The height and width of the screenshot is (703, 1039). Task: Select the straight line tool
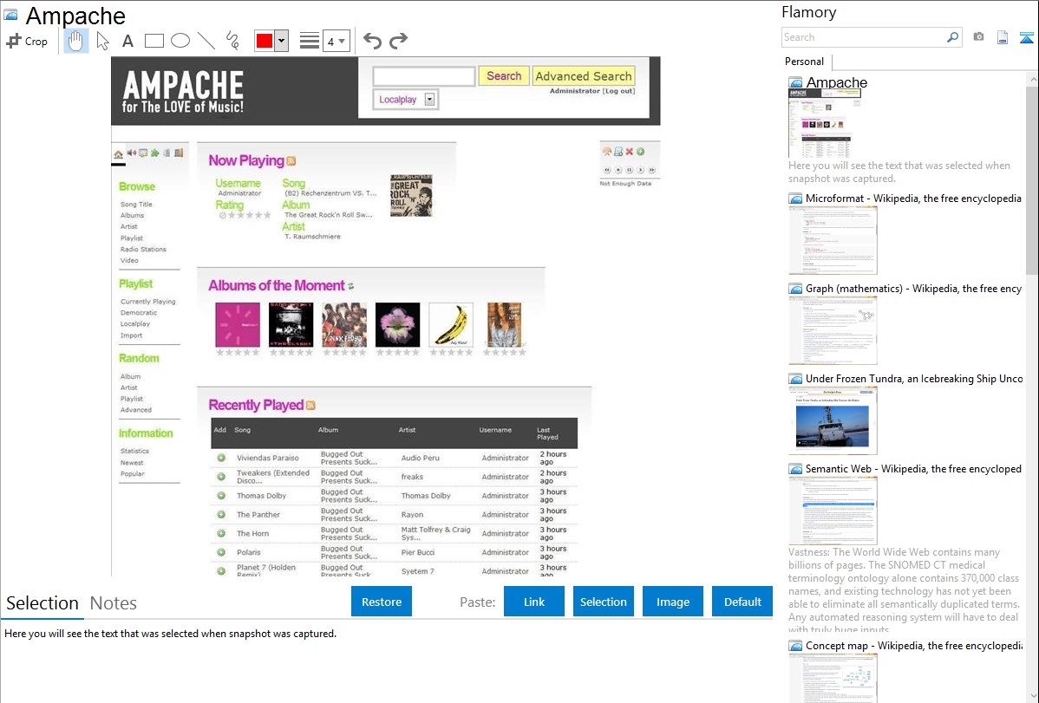pyautogui.click(x=206, y=41)
